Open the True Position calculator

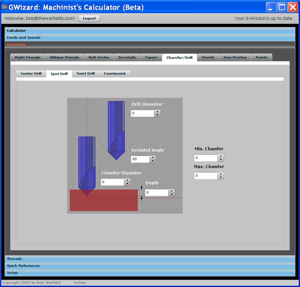(235, 57)
